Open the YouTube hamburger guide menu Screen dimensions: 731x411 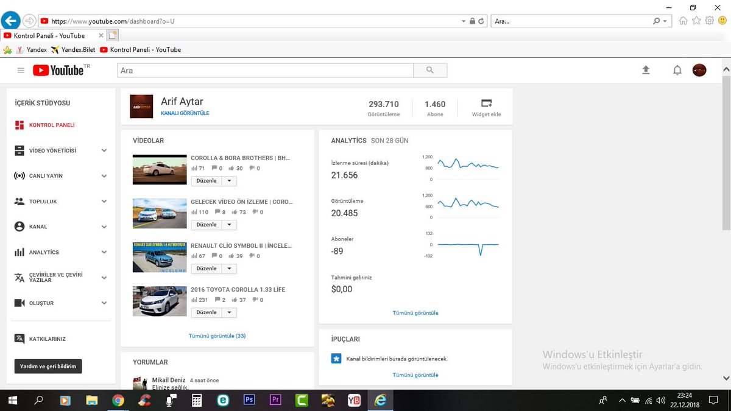coord(21,71)
